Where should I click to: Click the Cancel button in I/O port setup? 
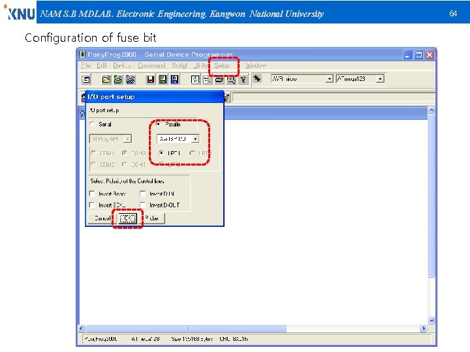101,218
